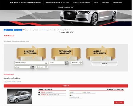Click the Pret de la: 12.19 EUR / zi text
133x106 pixels.
pos(50,95)
